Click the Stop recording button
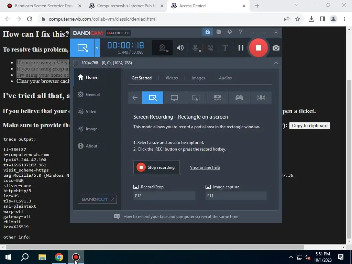This screenshot has height=264, width=352. 156,167
